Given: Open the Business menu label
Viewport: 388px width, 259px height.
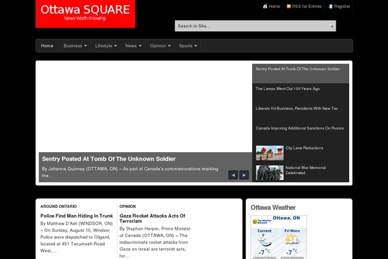Looking at the screenshot, I should 72,46.
